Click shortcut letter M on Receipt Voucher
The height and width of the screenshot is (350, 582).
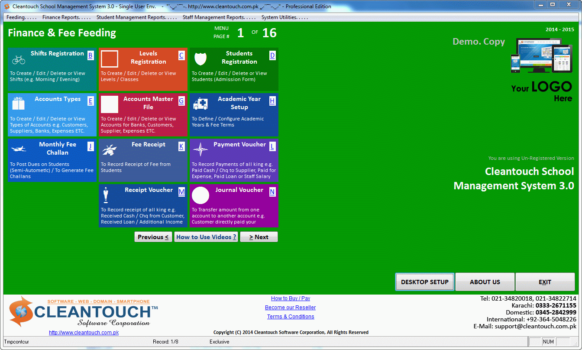pyautogui.click(x=181, y=192)
